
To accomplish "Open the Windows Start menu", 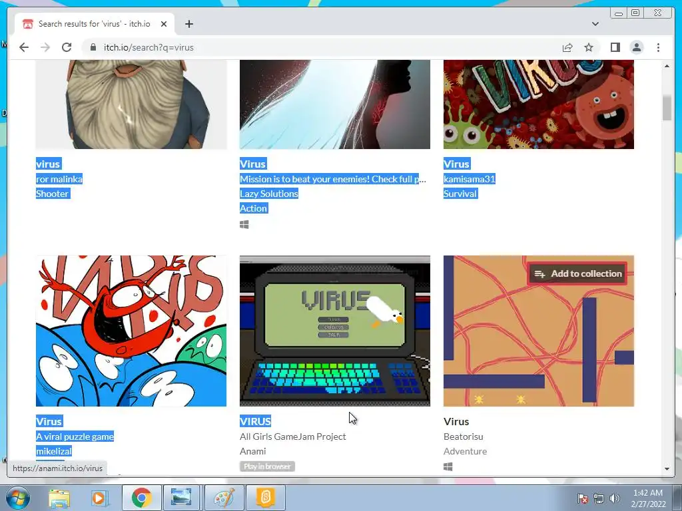I will 17,498.
